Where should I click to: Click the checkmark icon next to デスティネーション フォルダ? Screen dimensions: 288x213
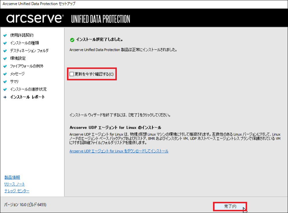[5, 51]
